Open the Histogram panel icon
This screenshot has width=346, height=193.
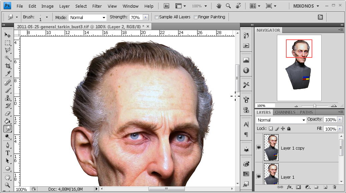[x=246, y=60]
